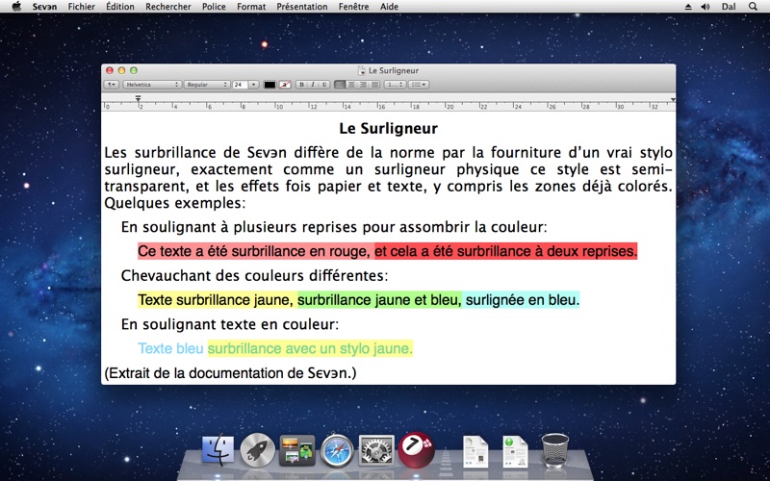Align text right
The height and width of the screenshot is (481, 770).
pyautogui.click(x=363, y=85)
